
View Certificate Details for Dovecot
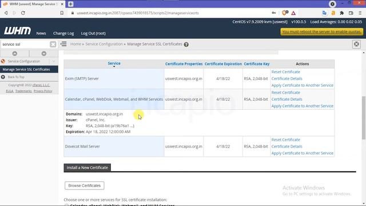pyautogui.click(x=287, y=146)
